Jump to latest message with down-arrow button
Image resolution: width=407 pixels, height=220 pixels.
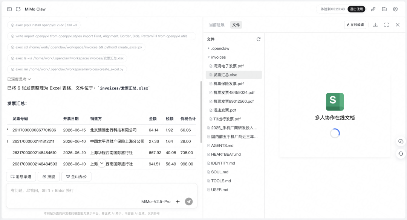click(x=102, y=163)
